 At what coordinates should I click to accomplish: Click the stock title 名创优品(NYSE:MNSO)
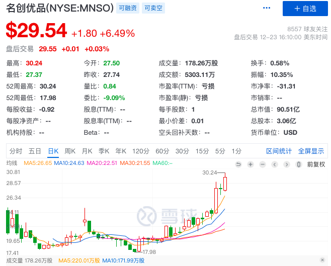pos(60,8)
